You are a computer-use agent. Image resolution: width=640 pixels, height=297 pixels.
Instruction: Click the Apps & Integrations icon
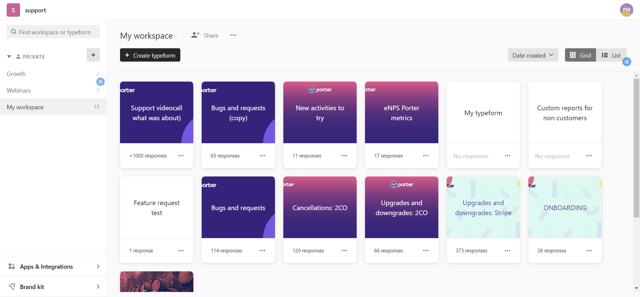point(12,266)
